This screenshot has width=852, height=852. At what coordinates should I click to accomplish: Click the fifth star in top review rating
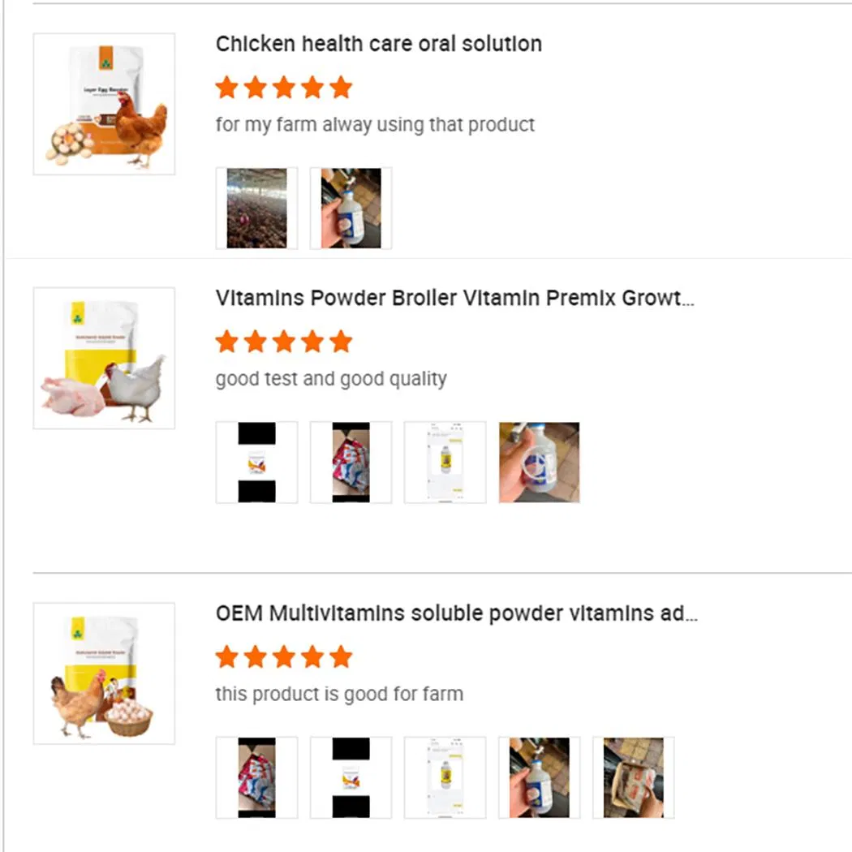point(341,87)
